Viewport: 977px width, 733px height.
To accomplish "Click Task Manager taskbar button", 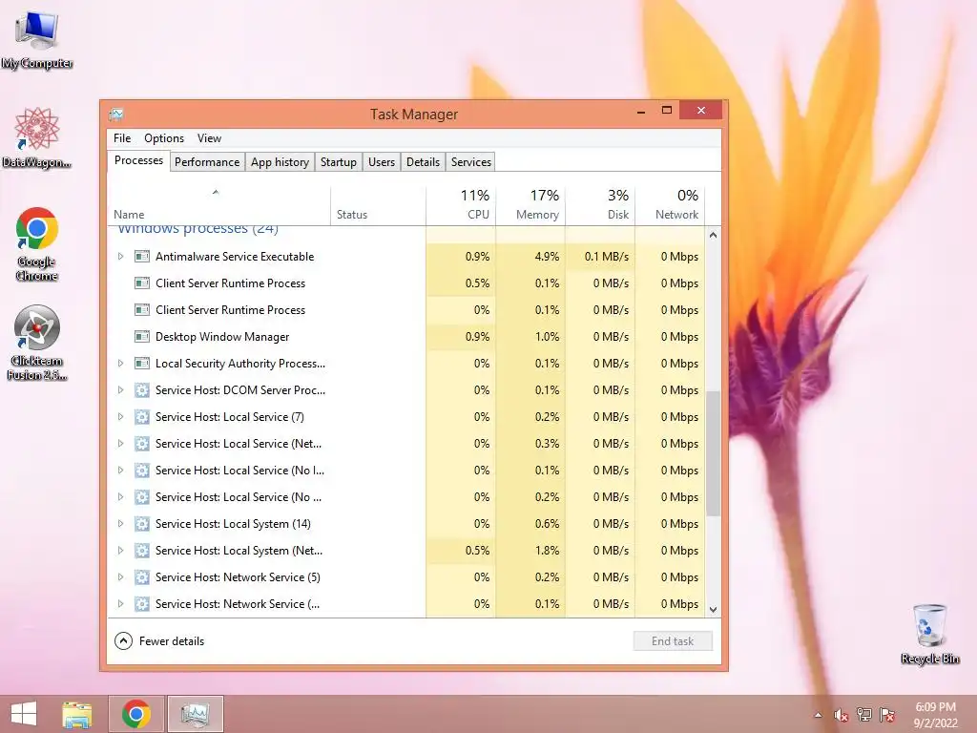I will 195,714.
